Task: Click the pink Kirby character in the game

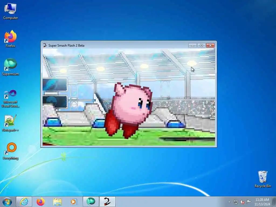Action: 128,110
